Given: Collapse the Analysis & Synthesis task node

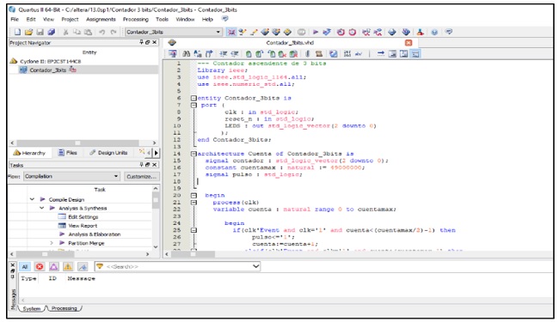Looking at the screenshot, I should click(42, 208).
